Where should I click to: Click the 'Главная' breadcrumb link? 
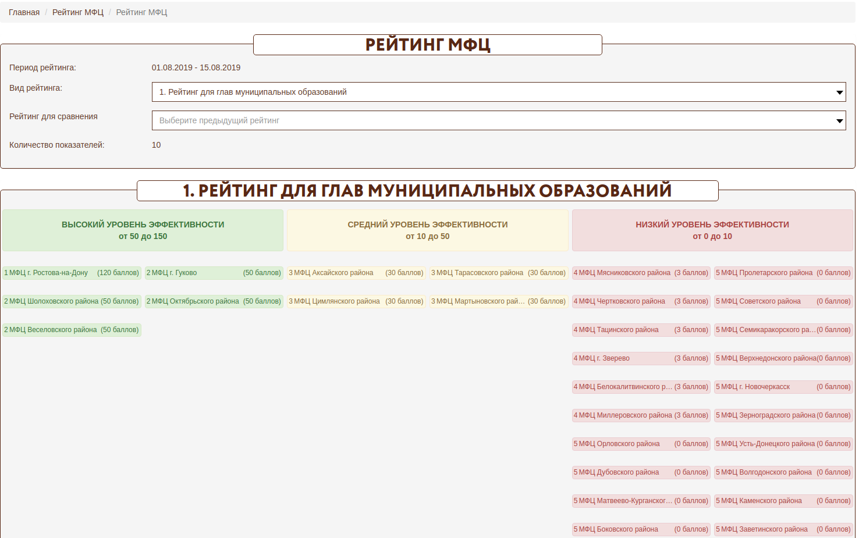24,12
